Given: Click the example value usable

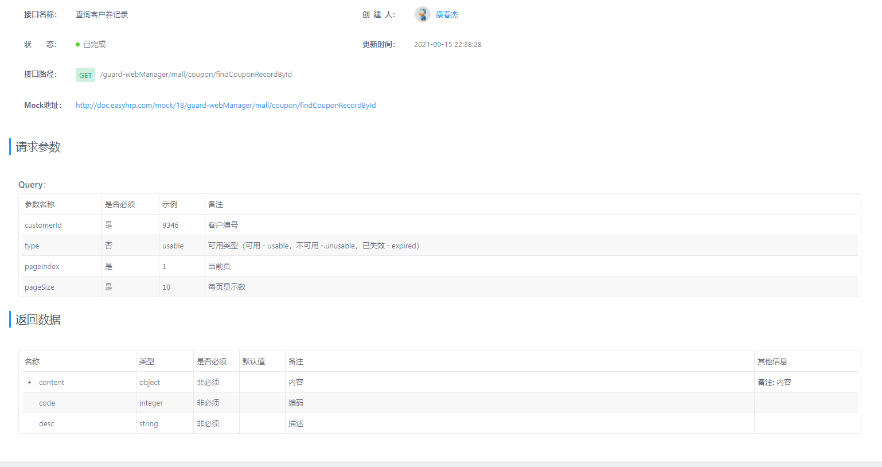Looking at the screenshot, I should (x=173, y=246).
